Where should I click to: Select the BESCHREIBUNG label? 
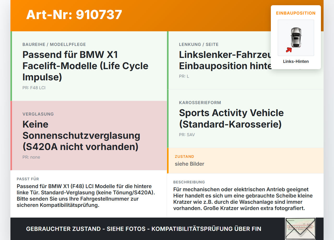pyautogui.click(x=189, y=182)
